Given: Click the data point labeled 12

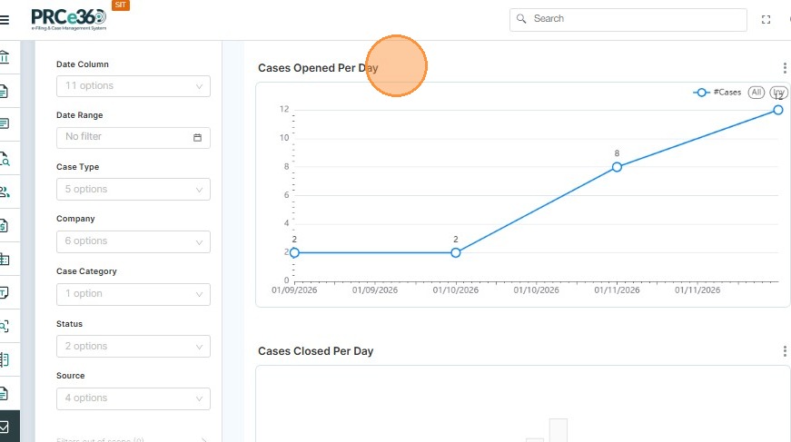Looking at the screenshot, I should coord(778,110).
